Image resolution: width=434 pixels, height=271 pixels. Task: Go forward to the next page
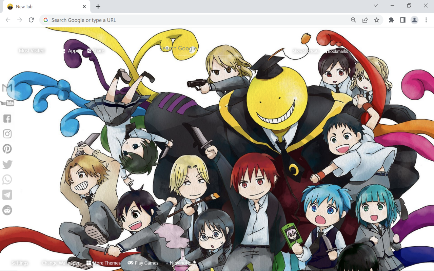point(20,20)
